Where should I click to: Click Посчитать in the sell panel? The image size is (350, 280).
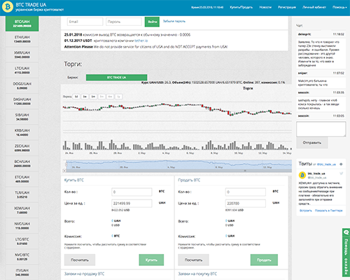(x=193, y=260)
